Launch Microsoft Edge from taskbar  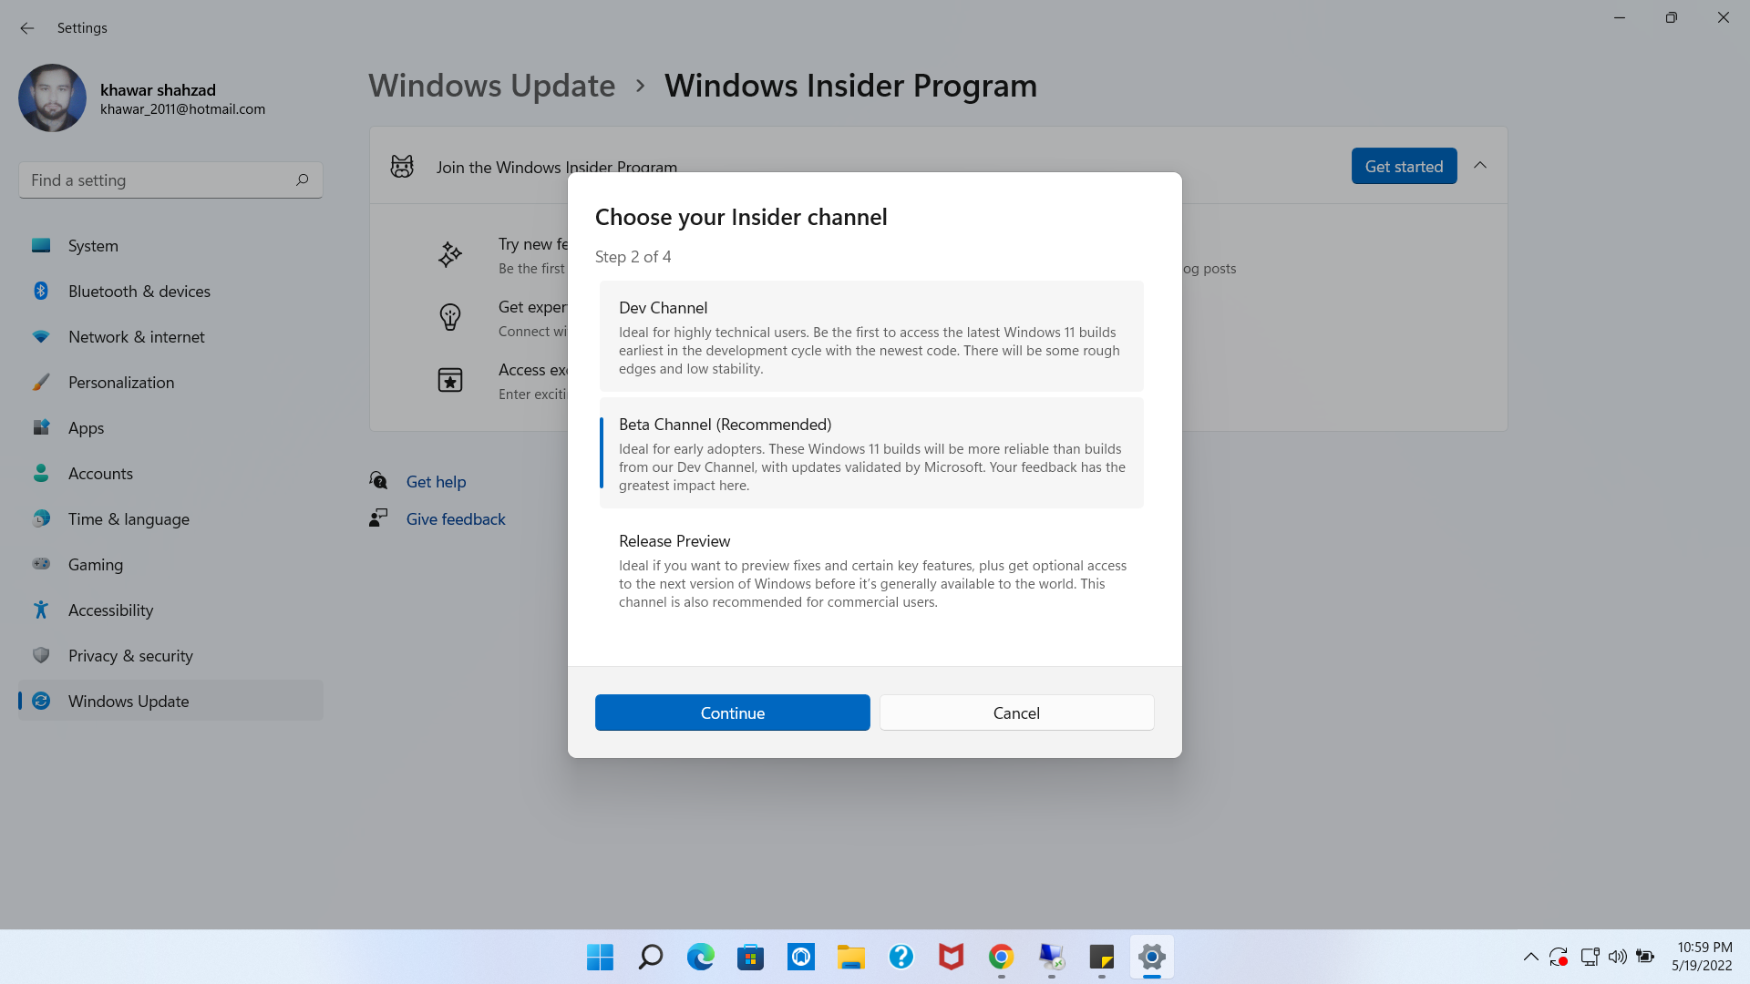pyautogui.click(x=700, y=957)
